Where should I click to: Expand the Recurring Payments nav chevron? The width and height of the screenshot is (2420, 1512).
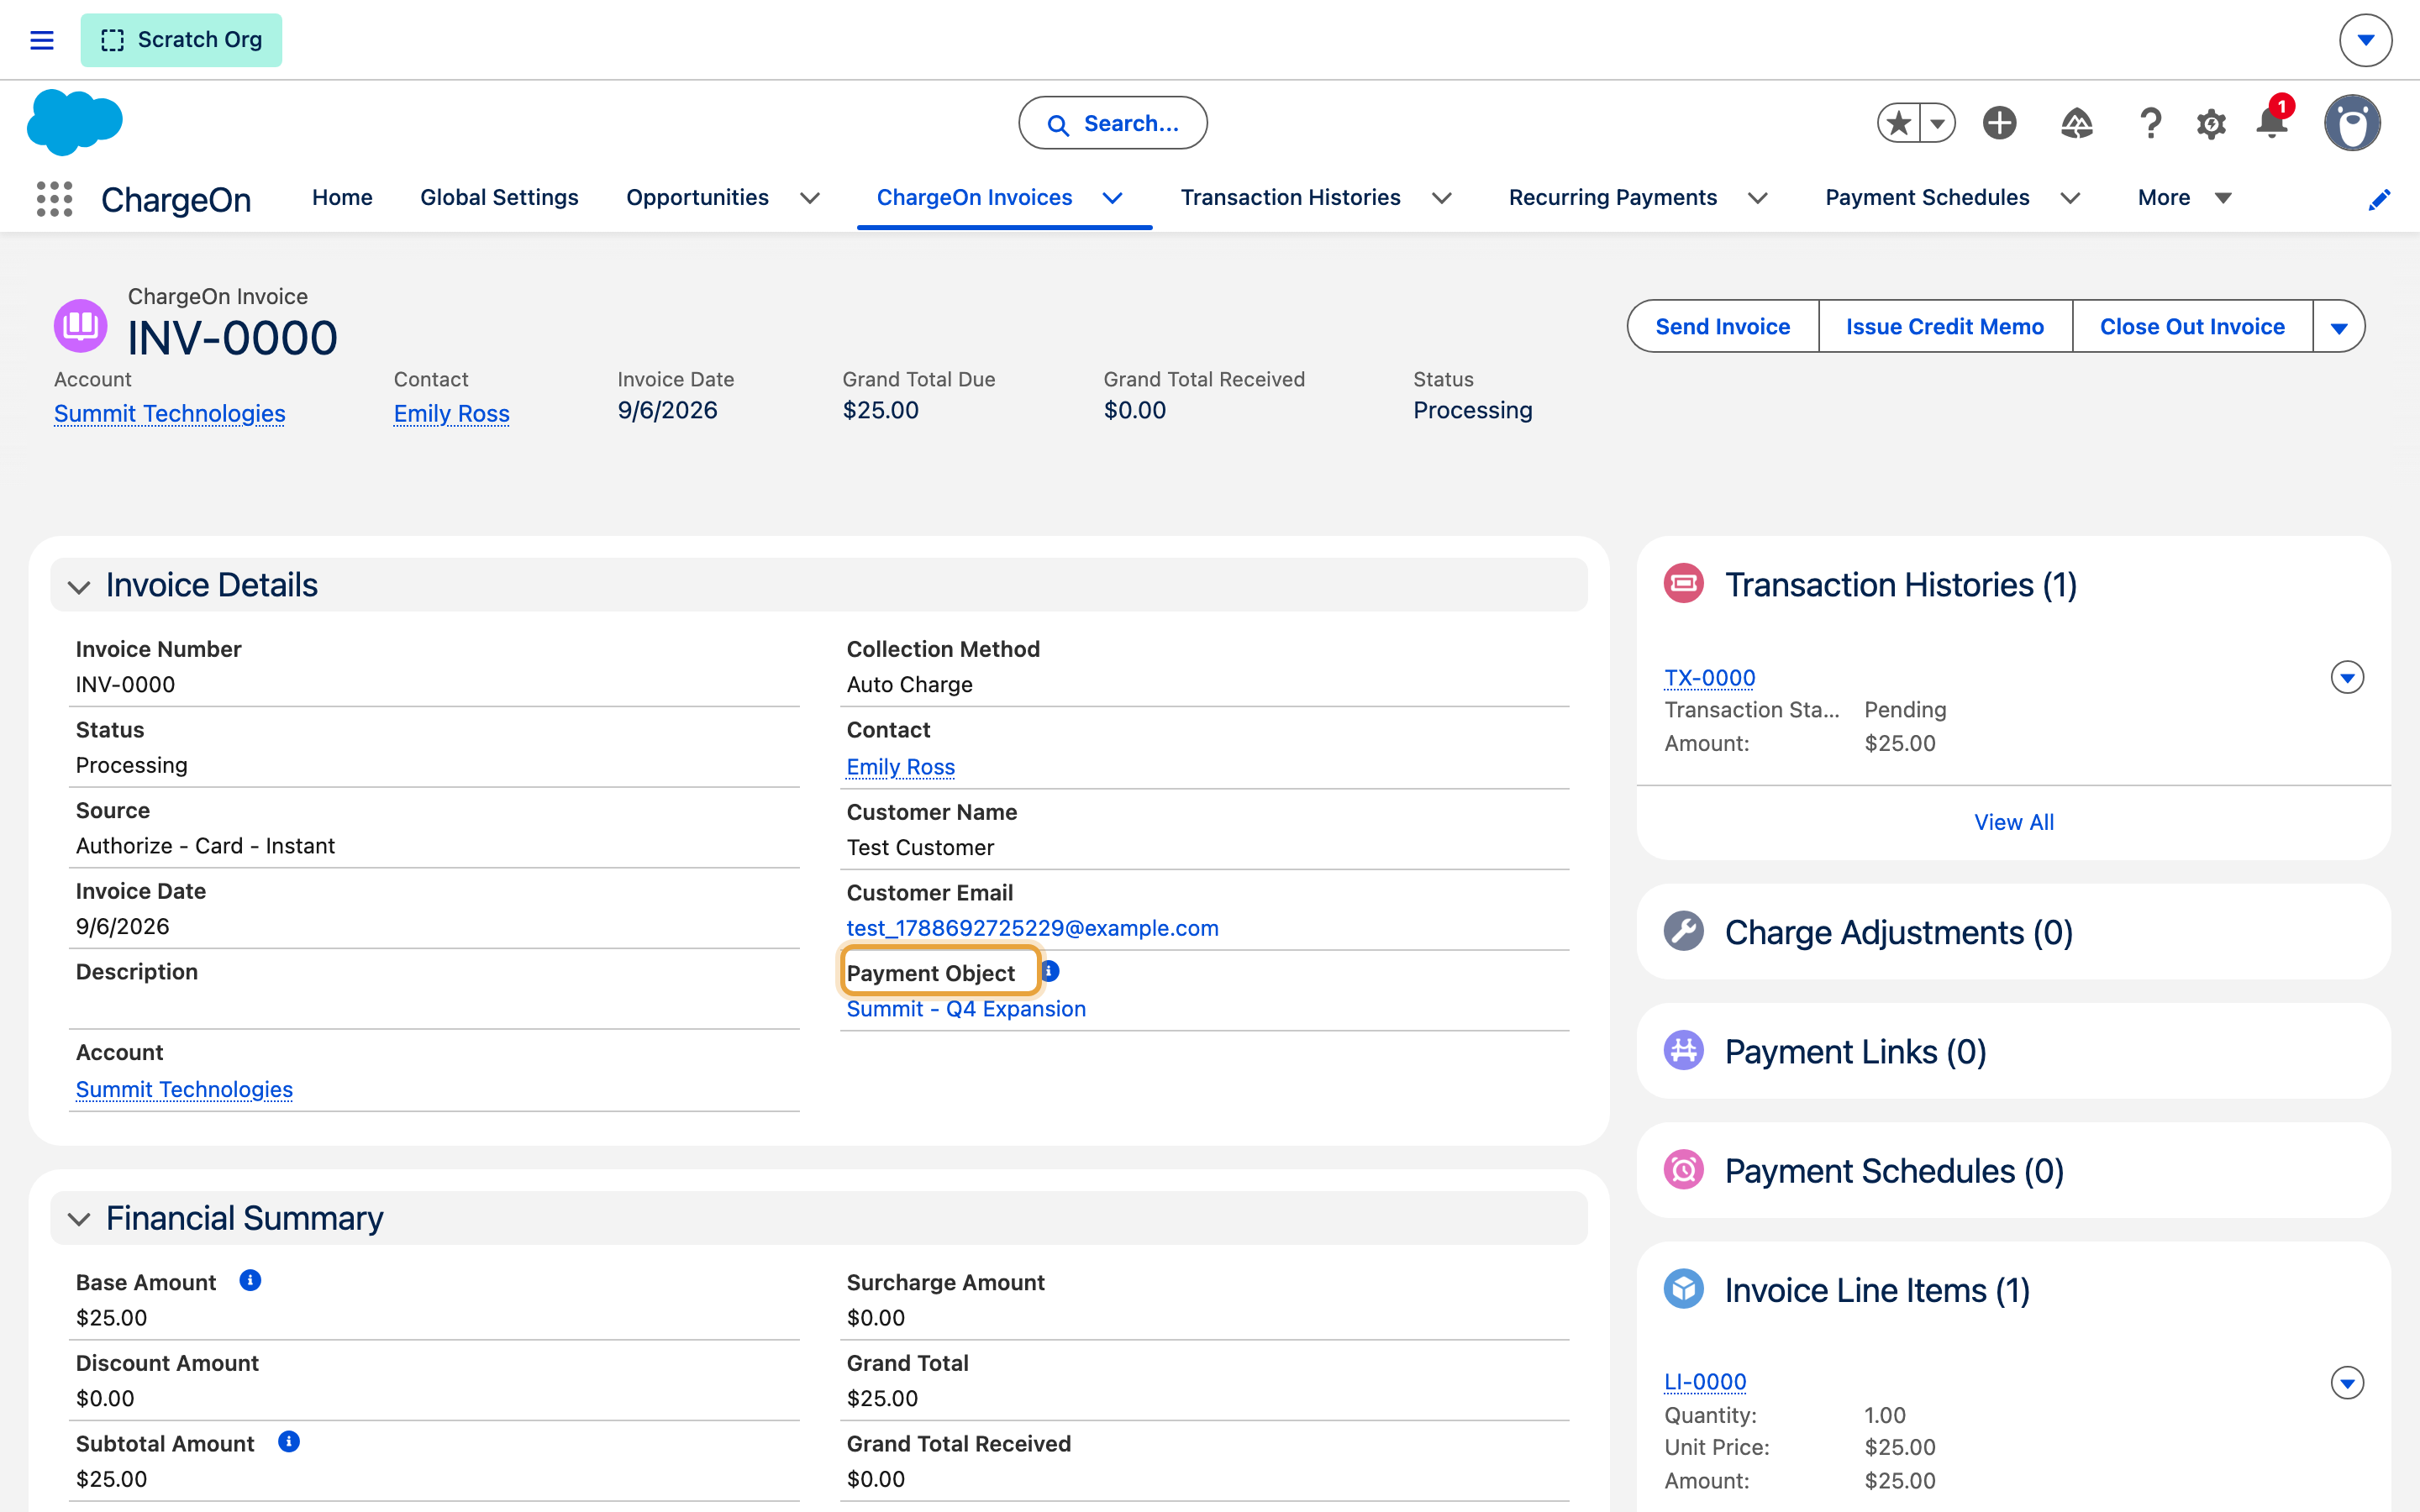[x=1757, y=198]
